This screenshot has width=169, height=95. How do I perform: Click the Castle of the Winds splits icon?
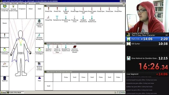pyautogui.click(x=128, y=34)
